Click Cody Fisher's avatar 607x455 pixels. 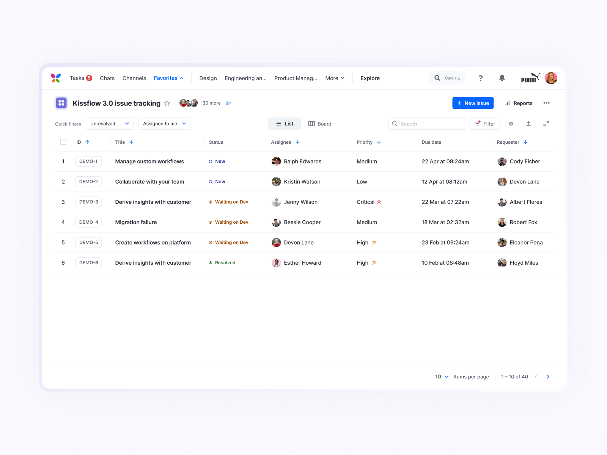[x=502, y=162]
